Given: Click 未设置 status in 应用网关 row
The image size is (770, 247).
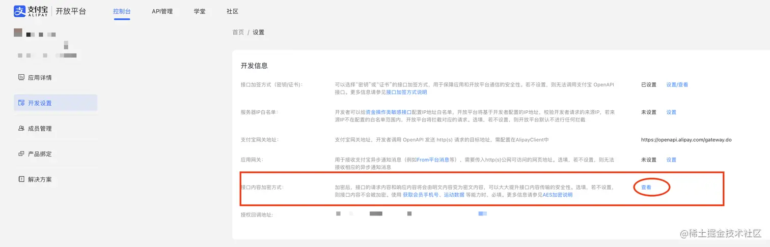Looking at the screenshot, I should tap(649, 160).
